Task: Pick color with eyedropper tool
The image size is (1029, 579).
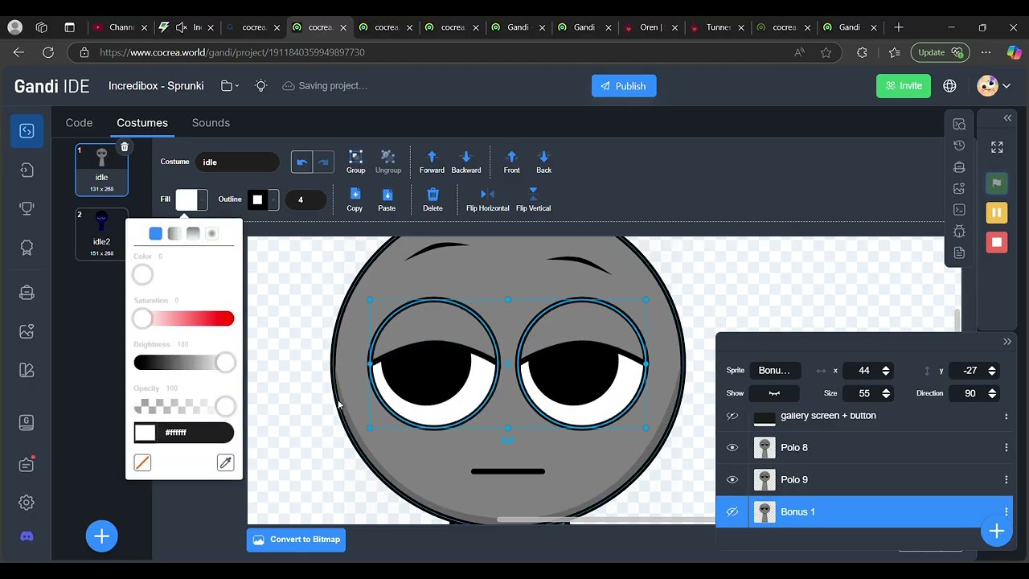Action: pos(226,462)
